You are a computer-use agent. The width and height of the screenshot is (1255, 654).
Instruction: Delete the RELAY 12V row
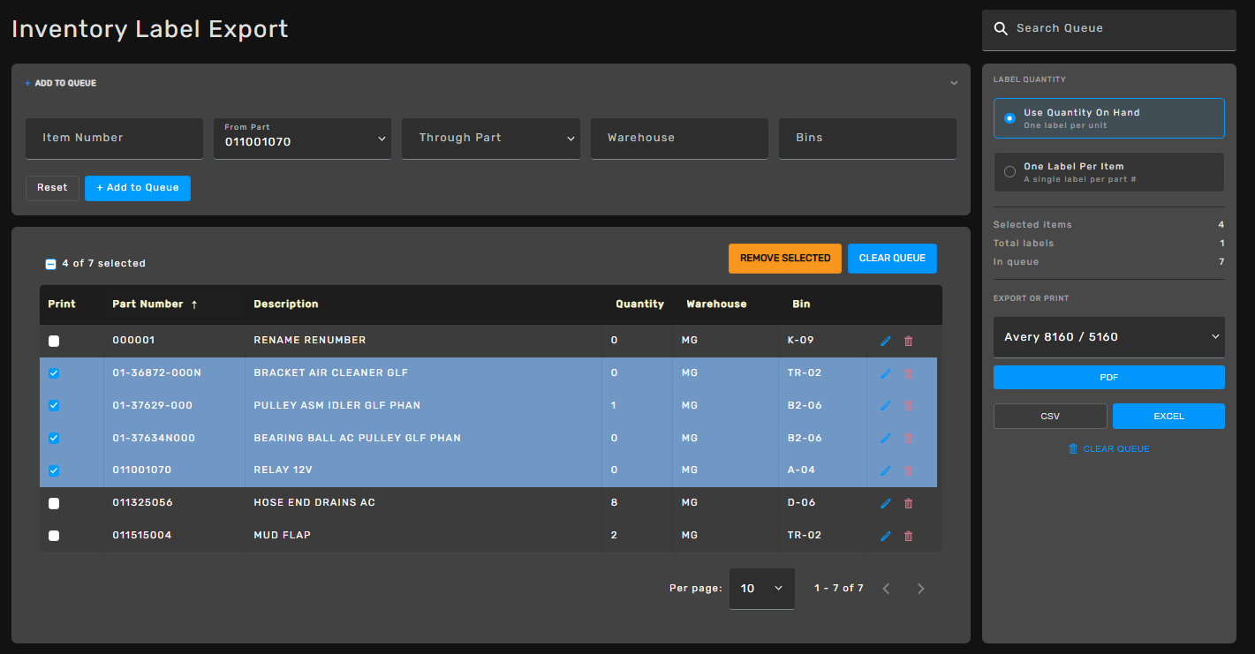[909, 470]
